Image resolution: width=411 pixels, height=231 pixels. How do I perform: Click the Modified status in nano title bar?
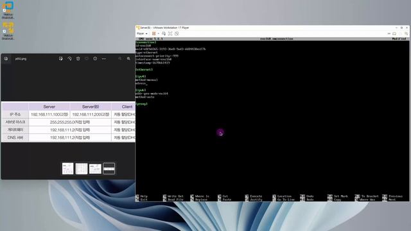point(399,38)
